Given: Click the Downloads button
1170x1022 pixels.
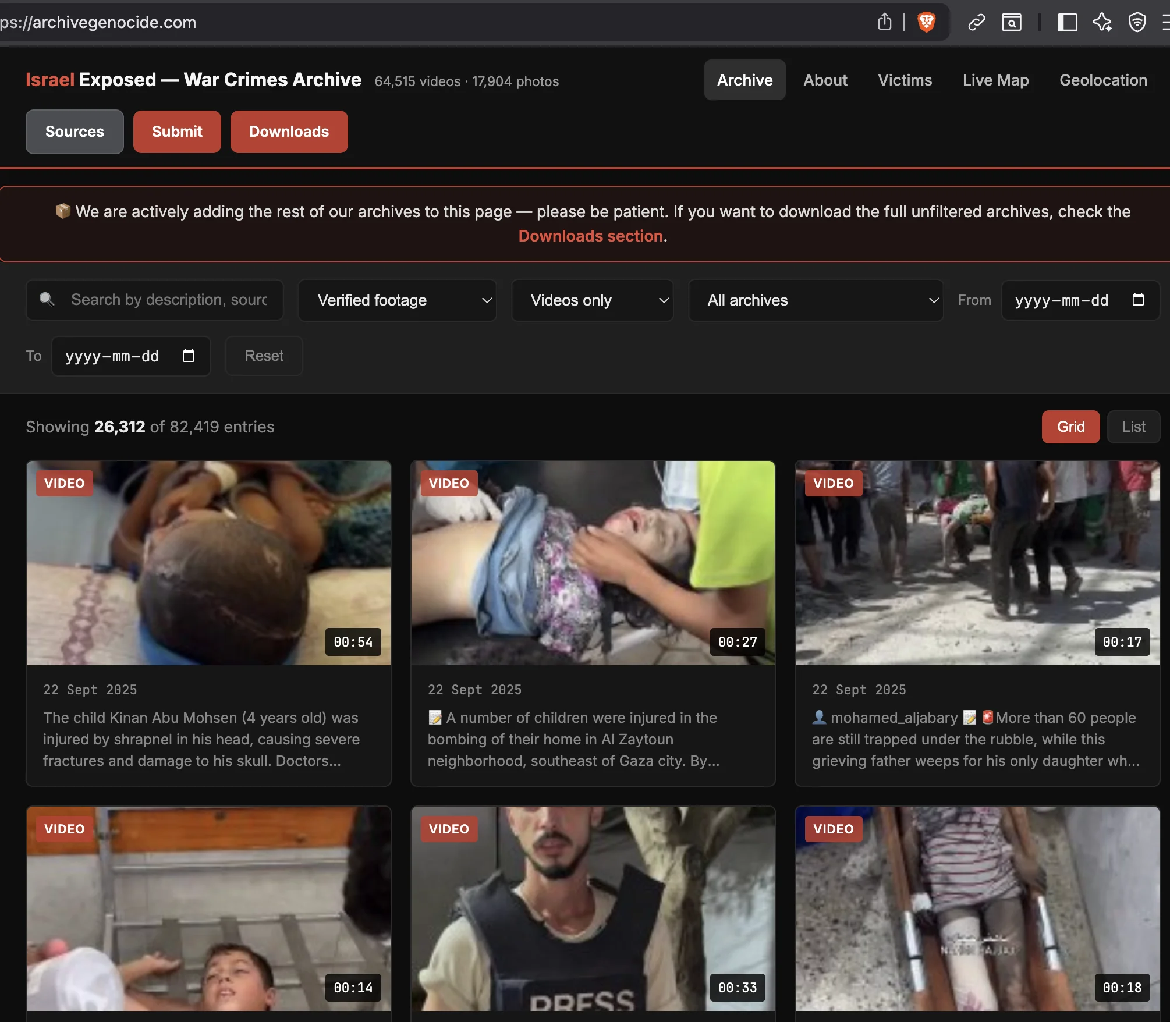Looking at the screenshot, I should pos(289,132).
